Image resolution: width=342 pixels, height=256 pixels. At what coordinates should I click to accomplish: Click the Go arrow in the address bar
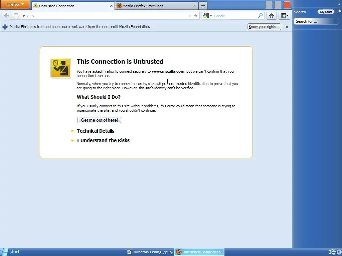point(196,16)
